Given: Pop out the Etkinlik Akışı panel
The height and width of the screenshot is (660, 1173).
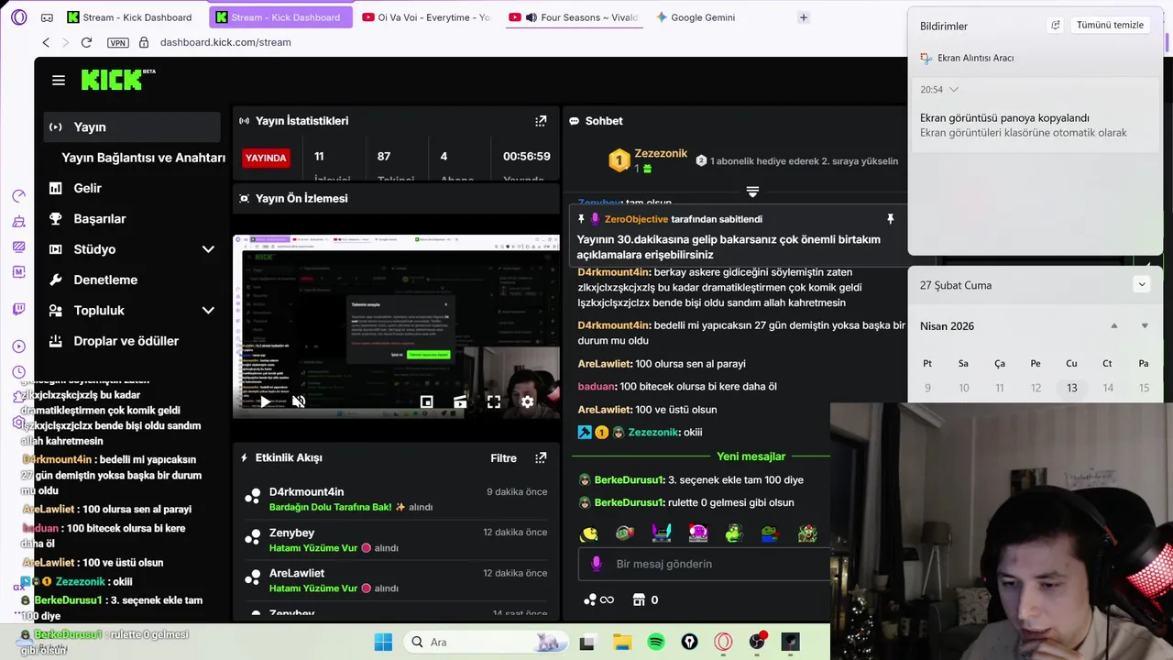Looking at the screenshot, I should (x=541, y=457).
